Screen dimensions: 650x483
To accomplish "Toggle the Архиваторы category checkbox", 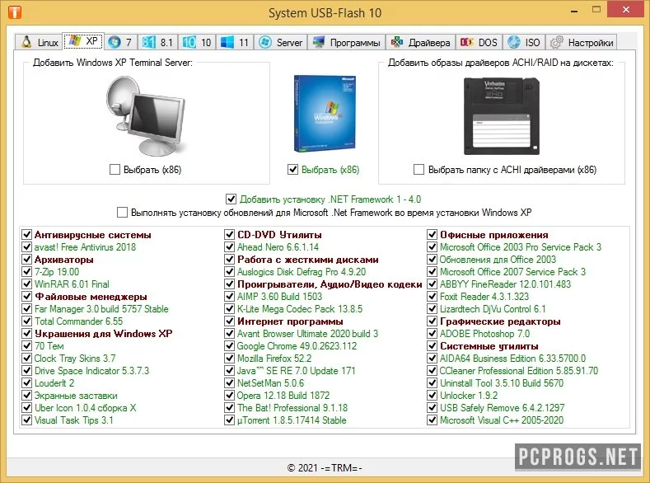I will point(27,260).
